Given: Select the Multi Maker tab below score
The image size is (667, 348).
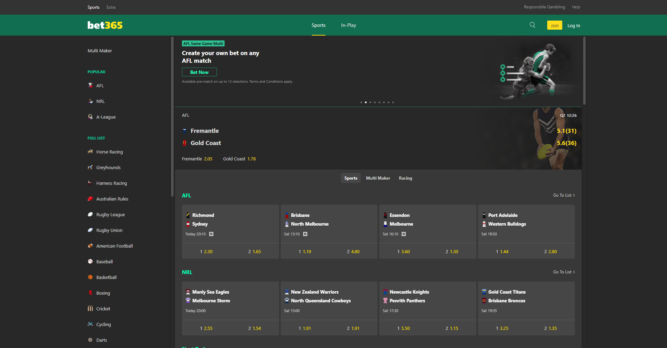Looking at the screenshot, I should pyautogui.click(x=378, y=178).
